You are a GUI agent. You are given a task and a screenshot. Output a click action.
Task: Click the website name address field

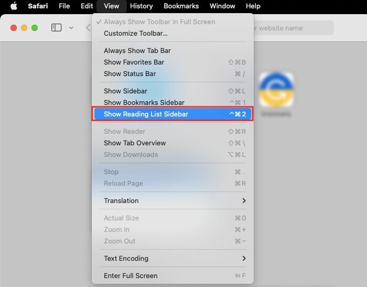pyautogui.click(x=294, y=28)
